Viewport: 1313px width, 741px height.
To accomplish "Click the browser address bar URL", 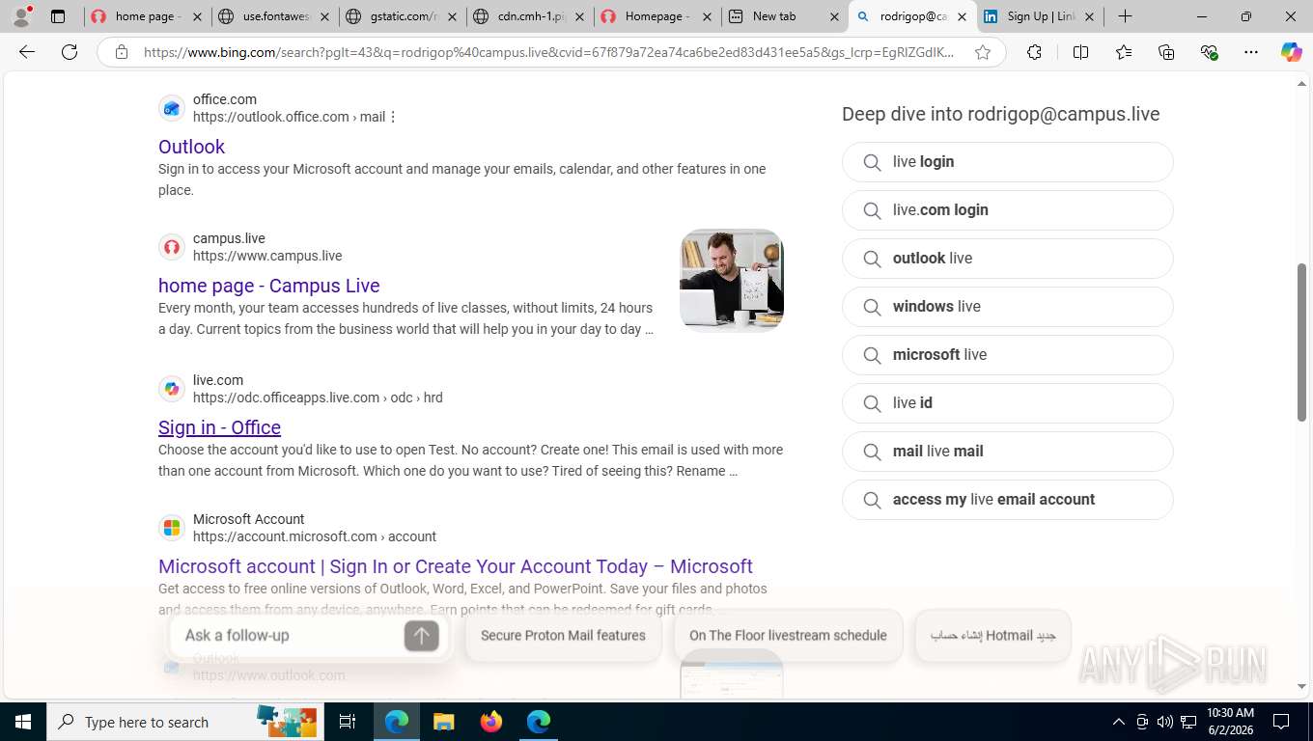I will 548,52.
